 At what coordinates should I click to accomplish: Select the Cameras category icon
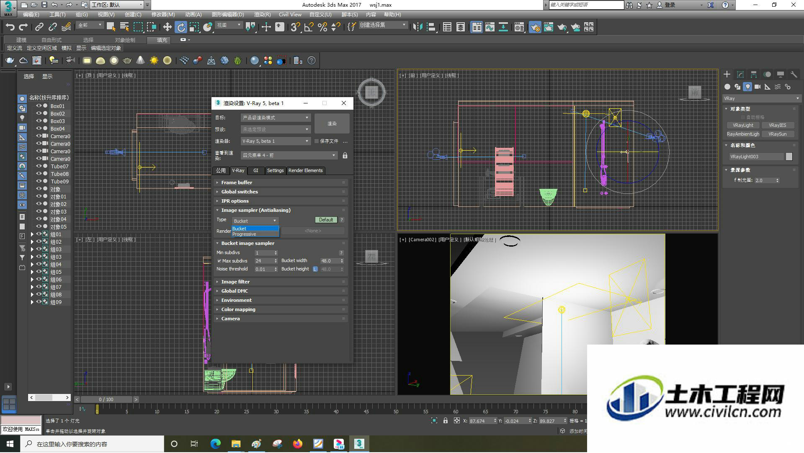point(758,87)
